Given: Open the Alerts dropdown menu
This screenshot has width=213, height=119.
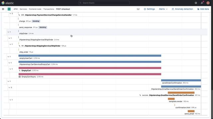Looking at the screenshot, I should click(163, 9).
